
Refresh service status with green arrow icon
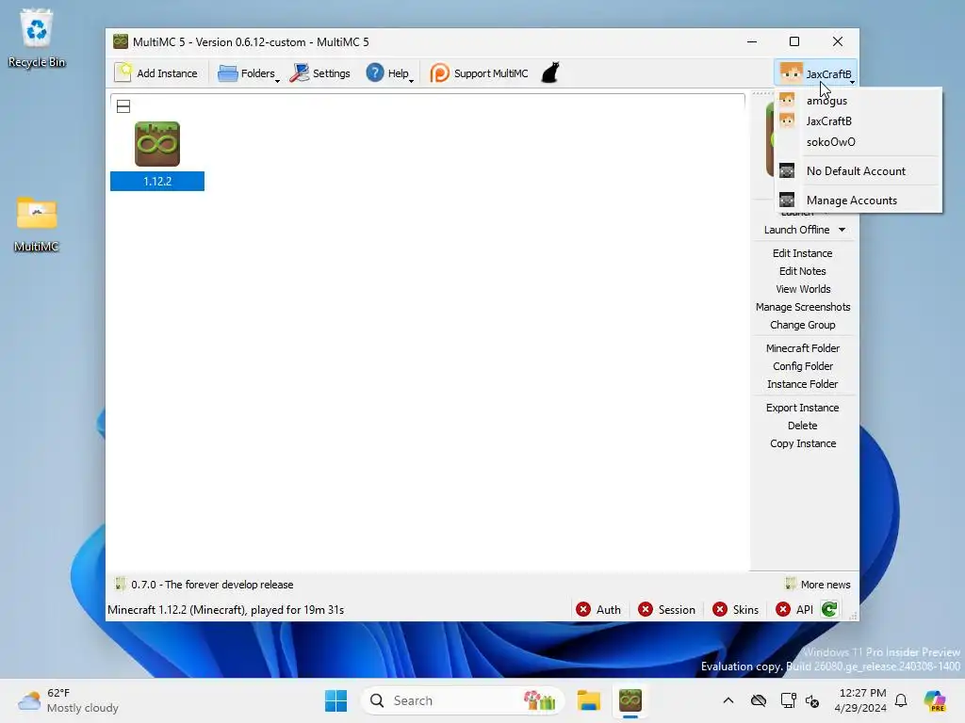point(829,609)
